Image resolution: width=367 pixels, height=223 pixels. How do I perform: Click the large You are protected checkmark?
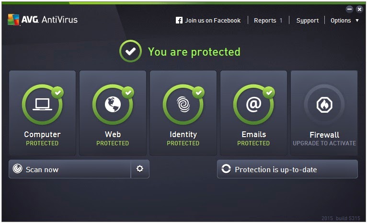click(130, 51)
